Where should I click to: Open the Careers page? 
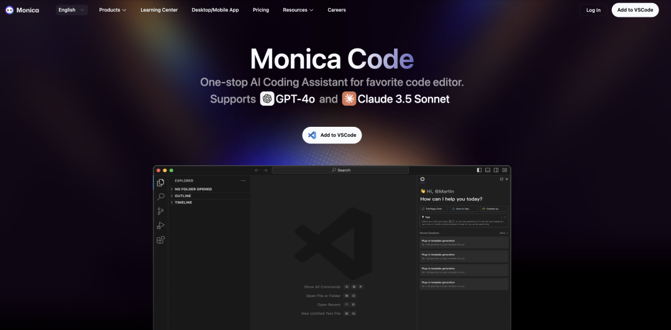pos(337,10)
